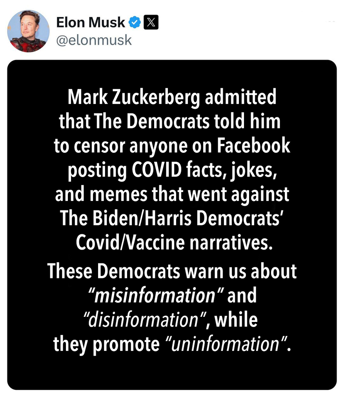Open the @elonmusk handle link
Screen dimensions: 344x402
pos(94,40)
